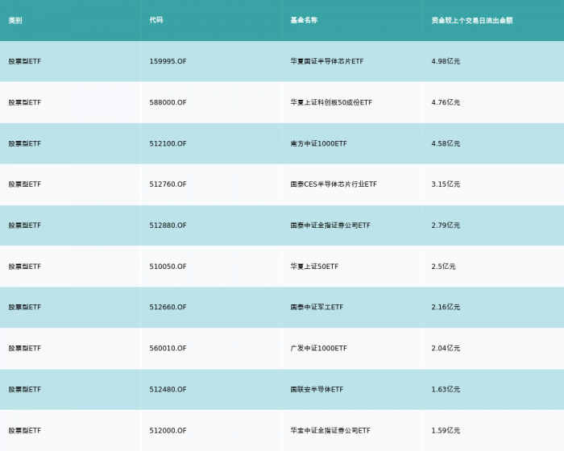Click 股票型ETF in the 512100.OF row

click(25, 143)
